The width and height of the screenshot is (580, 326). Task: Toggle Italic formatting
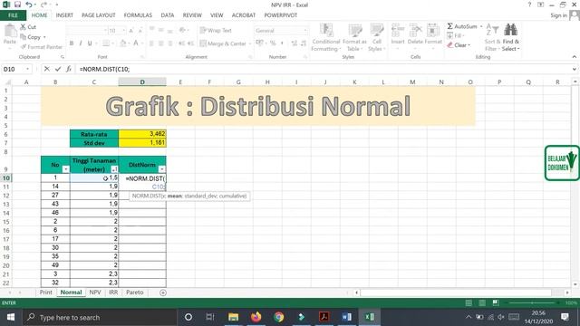pyautogui.click(x=81, y=43)
